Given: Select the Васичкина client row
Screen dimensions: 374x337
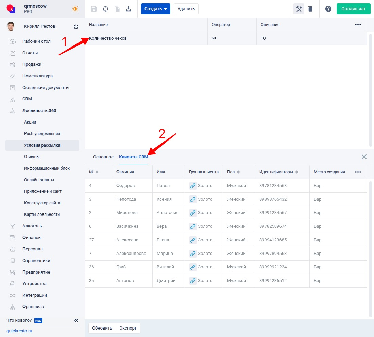Looking at the screenshot, I should pyautogui.click(x=226, y=226).
